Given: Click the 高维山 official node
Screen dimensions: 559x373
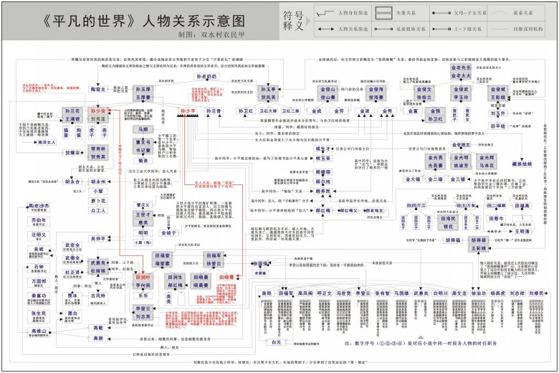Looking at the screenshot, I should [x=39, y=331].
